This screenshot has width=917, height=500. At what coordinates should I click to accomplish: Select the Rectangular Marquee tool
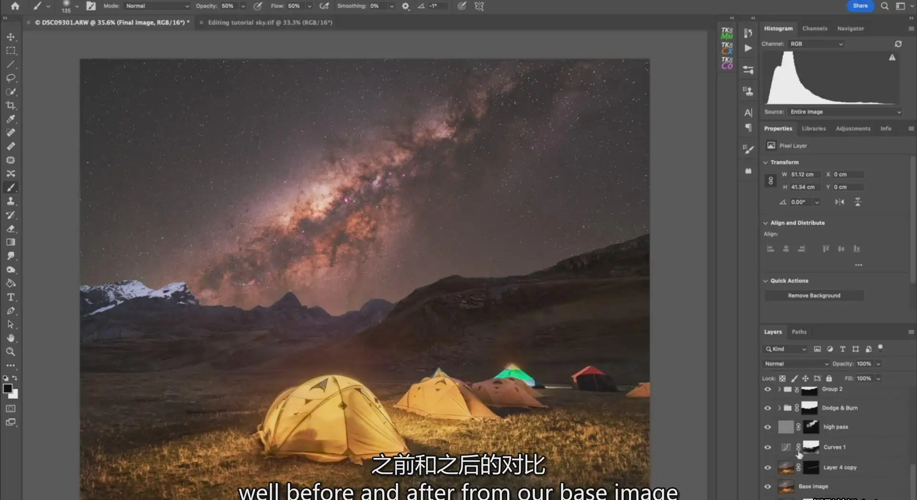coord(11,51)
